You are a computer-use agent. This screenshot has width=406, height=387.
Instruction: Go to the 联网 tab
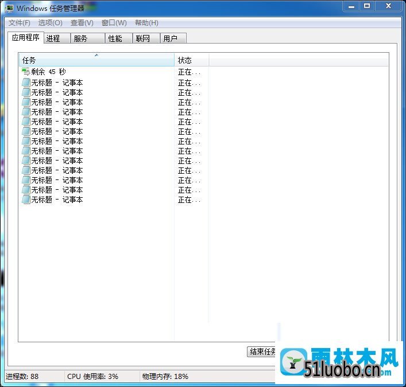pyautogui.click(x=146, y=38)
